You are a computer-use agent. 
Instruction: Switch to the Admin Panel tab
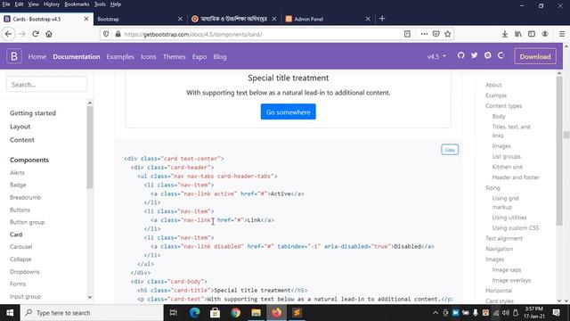328,19
